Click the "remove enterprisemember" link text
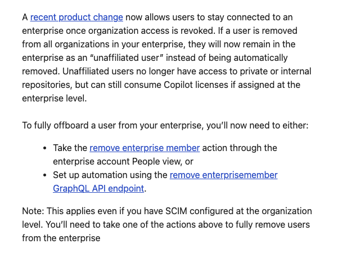Image resolution: width=338 pixels, height=257 pixels. pyautogui.click(x=223, y=175)
